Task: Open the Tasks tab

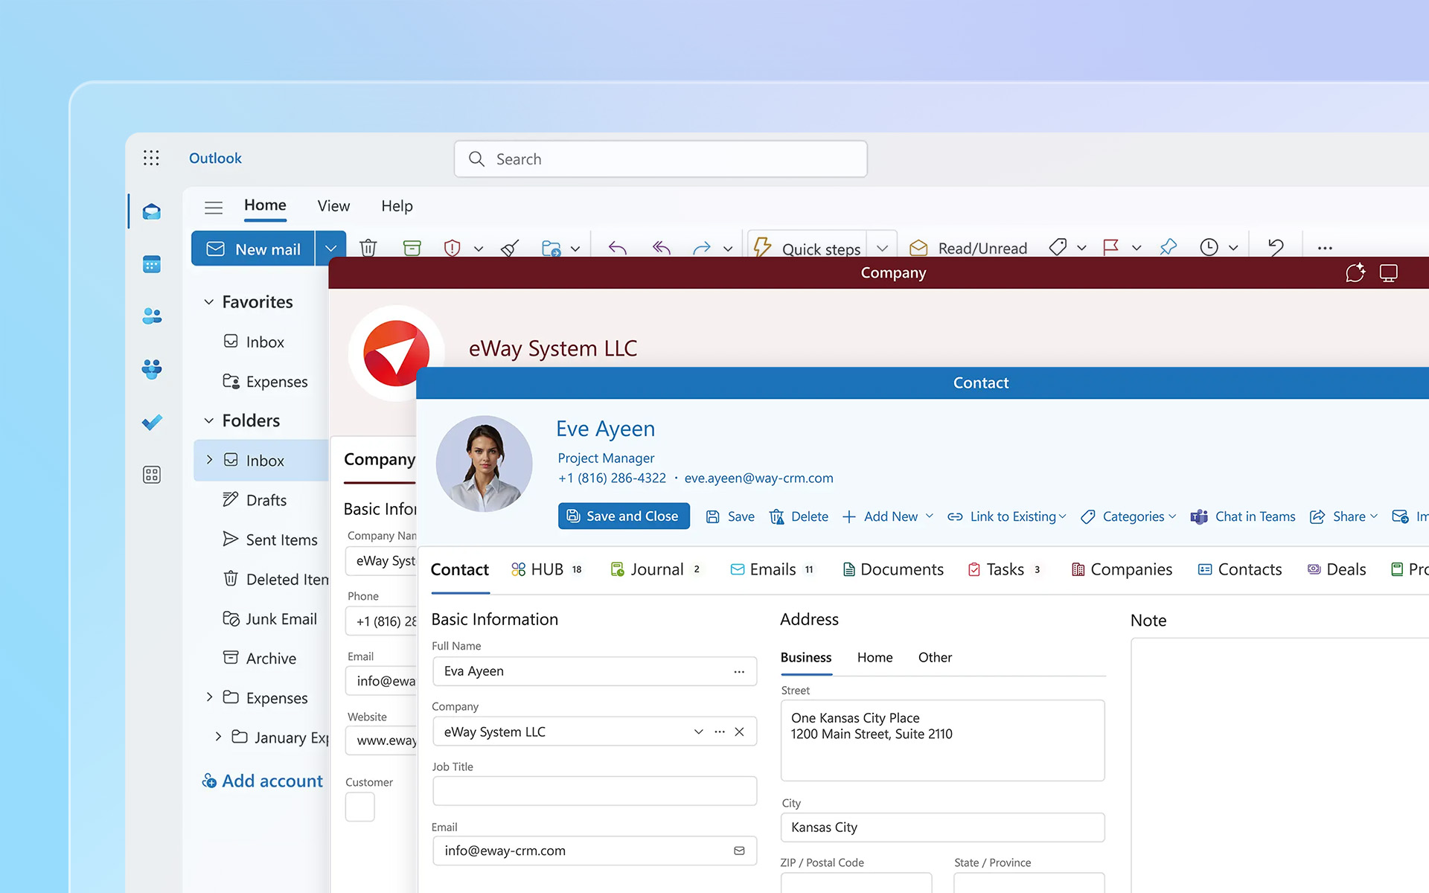Action: click(x=1004, y=569)
